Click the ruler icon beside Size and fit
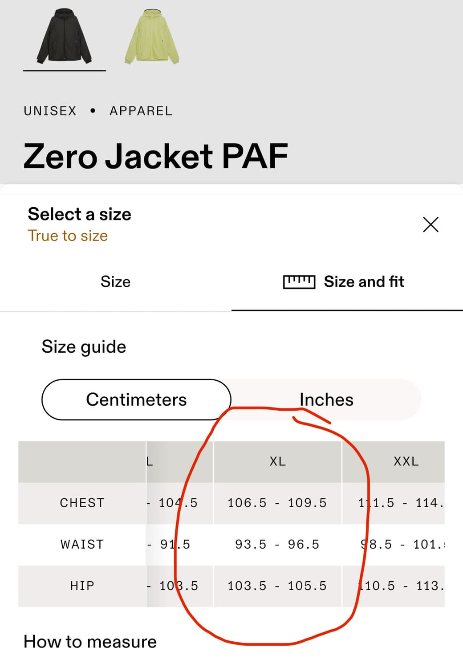Image resolution: width=463 pixels, height=668 pixels. (299, 281)
